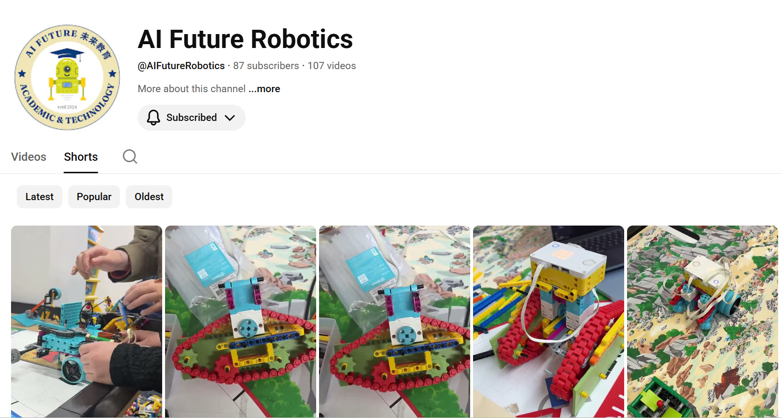The image size is (782, 418).
Task: Click the Subscribed button label
Action: click(191, 118)
